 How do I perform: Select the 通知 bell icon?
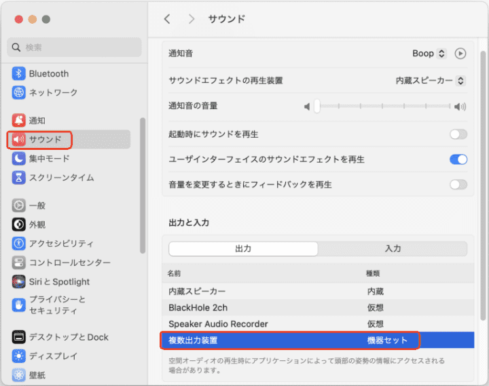[x=18, y=121]
